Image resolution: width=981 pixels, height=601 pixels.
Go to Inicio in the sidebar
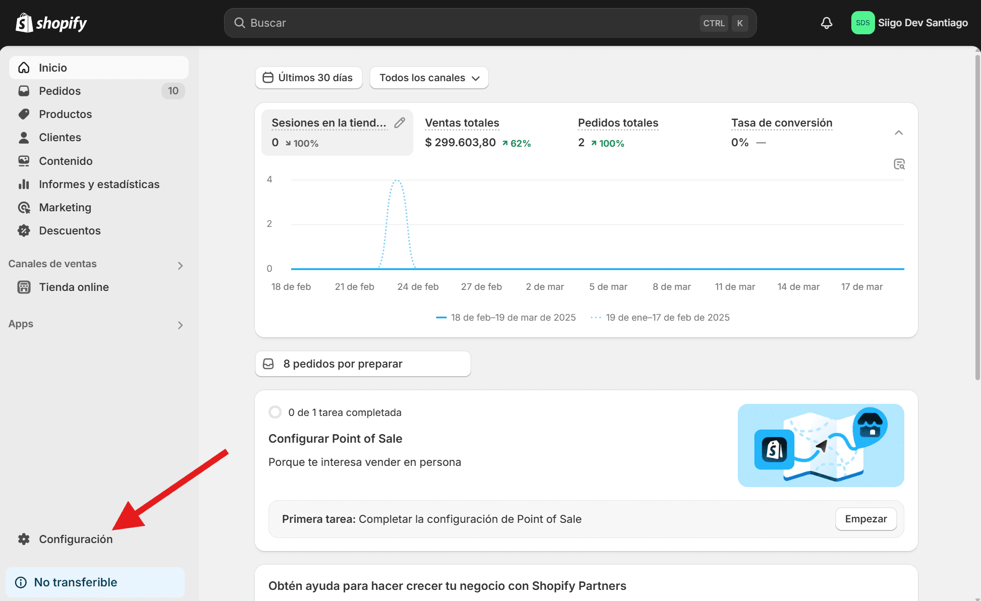tap(99, 68)
